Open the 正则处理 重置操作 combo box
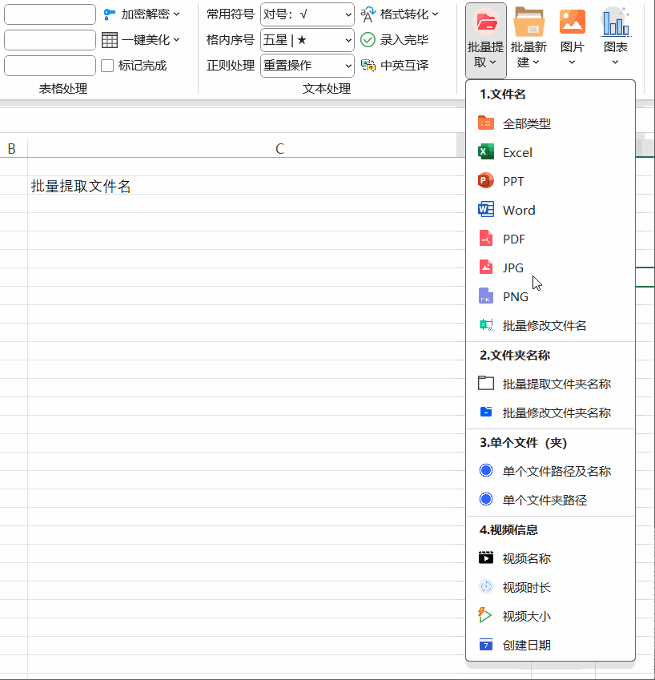This screenshot has width=655, height=680. click(307, 66)
